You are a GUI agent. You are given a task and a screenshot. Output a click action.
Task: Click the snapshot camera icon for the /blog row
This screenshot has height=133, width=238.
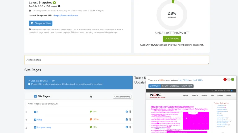pos(126,119)
